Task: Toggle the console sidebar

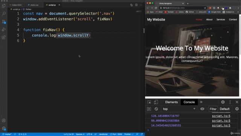Action: coord(149,109)
